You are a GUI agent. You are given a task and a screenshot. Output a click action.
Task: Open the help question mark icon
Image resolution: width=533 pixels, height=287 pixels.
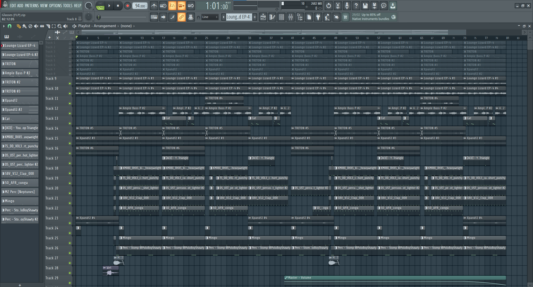click(x=356, y=6)
